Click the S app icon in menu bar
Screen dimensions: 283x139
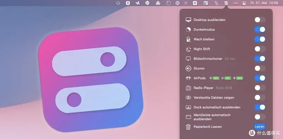128,3
